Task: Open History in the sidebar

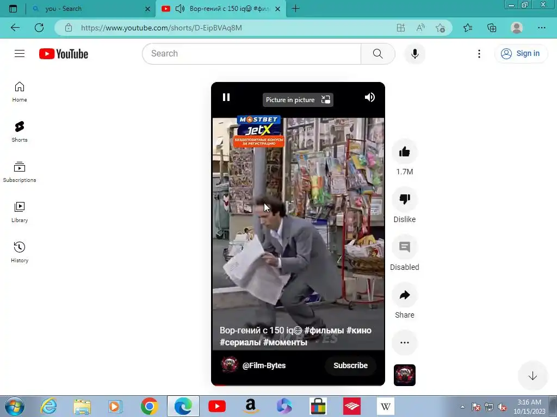Action: (x=20, y=252)
